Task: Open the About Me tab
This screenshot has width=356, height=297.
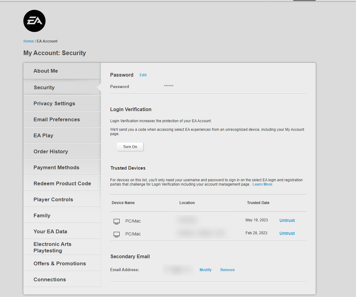Action: point(46,71)
